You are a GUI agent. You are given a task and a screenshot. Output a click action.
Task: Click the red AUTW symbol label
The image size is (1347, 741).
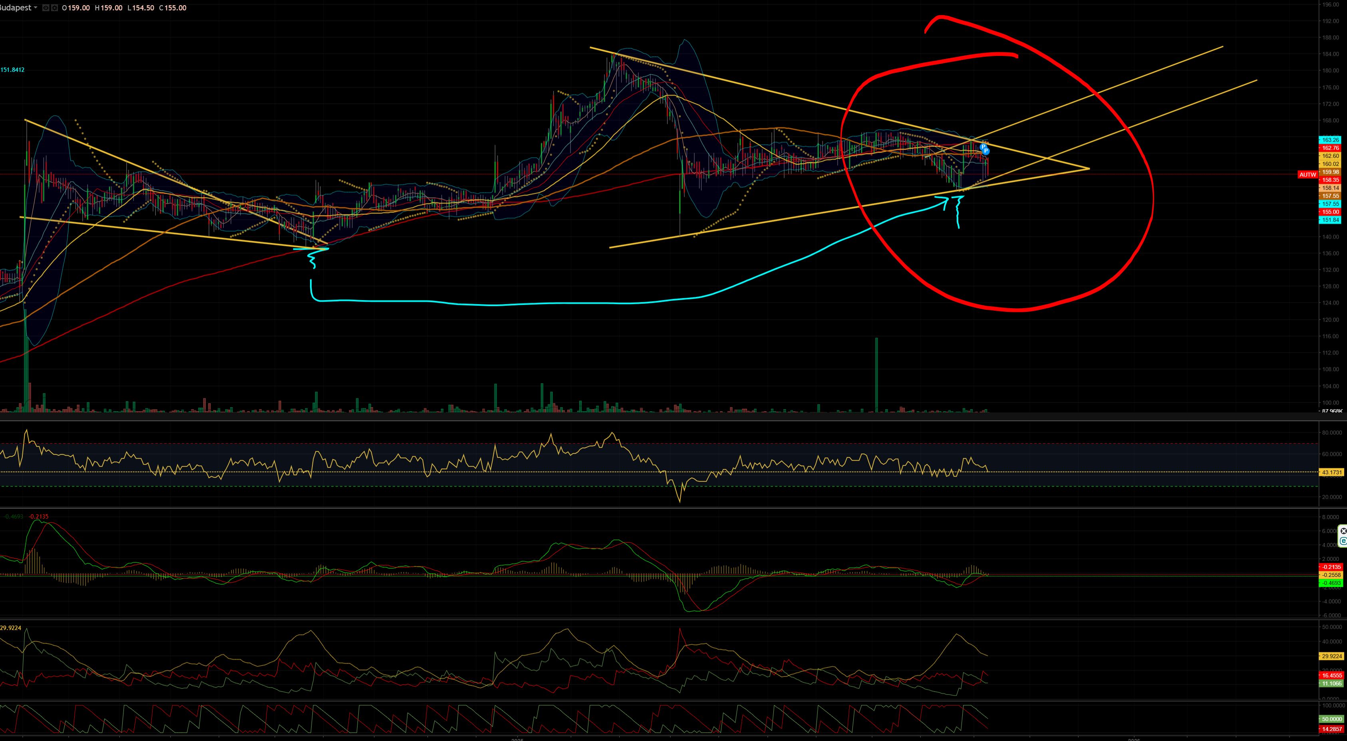coord(1307,174)
